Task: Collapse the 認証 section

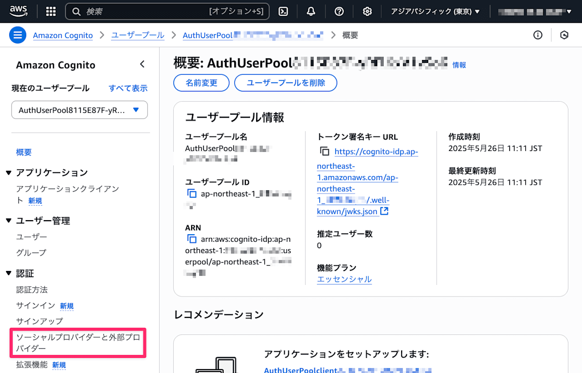Action: [x=8, y=273]
